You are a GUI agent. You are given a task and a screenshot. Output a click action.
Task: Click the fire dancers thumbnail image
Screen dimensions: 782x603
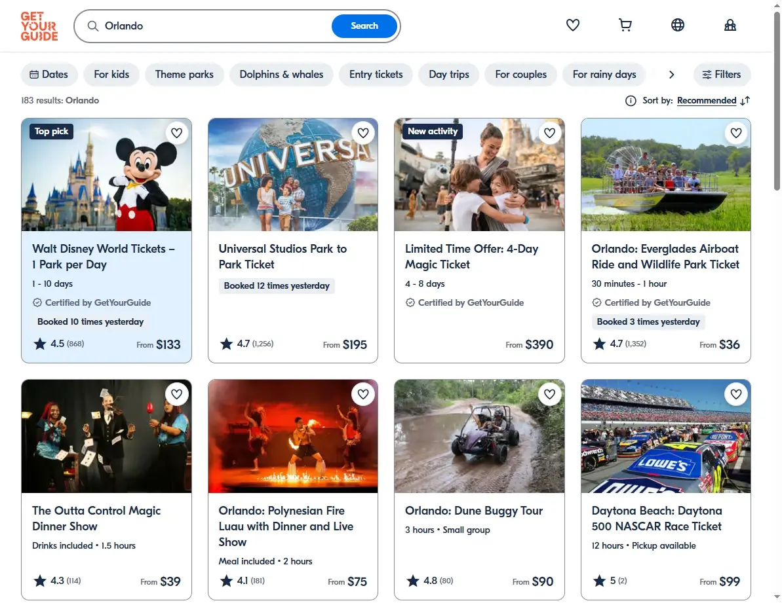pyautogui.click(x=293, y=436)
